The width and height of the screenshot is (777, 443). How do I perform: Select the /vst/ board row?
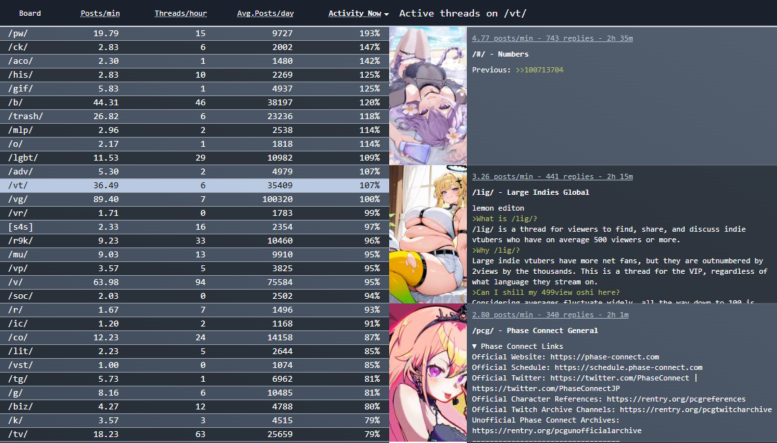pos(194,365)
